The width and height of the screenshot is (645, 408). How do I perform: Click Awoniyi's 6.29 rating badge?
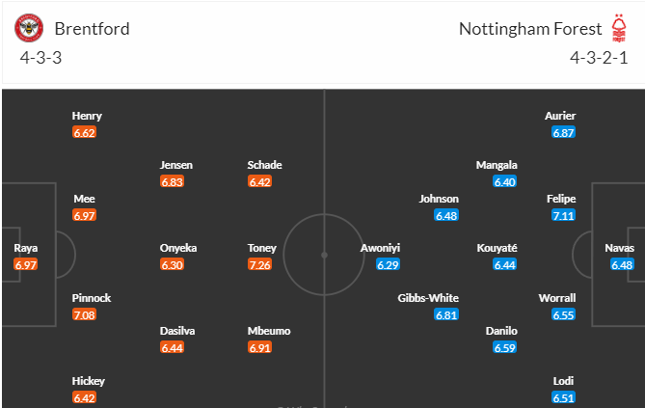click(388, 264)
